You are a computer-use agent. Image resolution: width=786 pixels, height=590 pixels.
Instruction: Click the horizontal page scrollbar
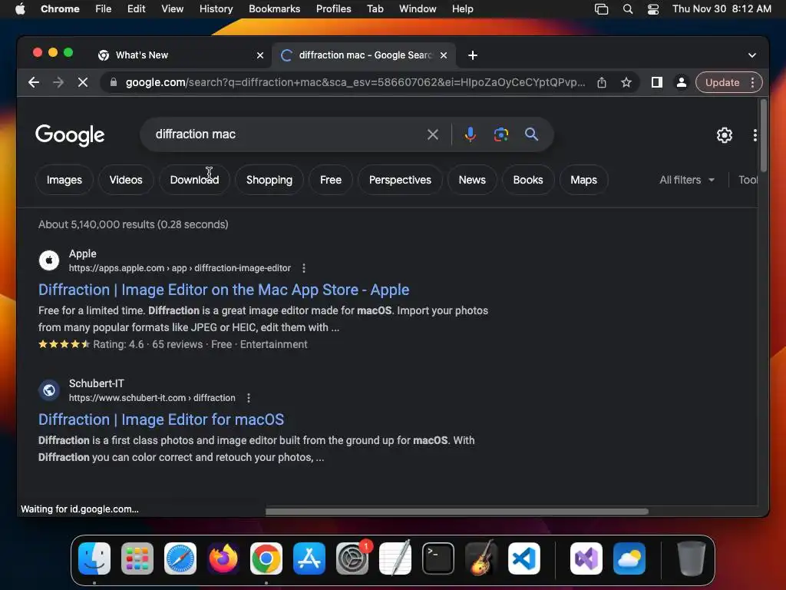457,512
